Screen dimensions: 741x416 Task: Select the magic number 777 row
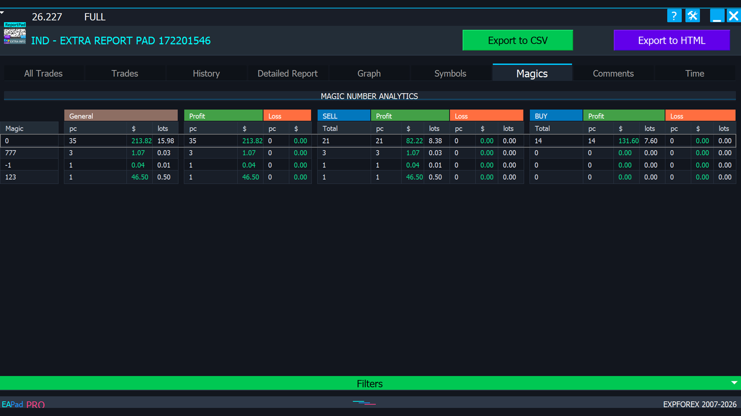(11, 153)
